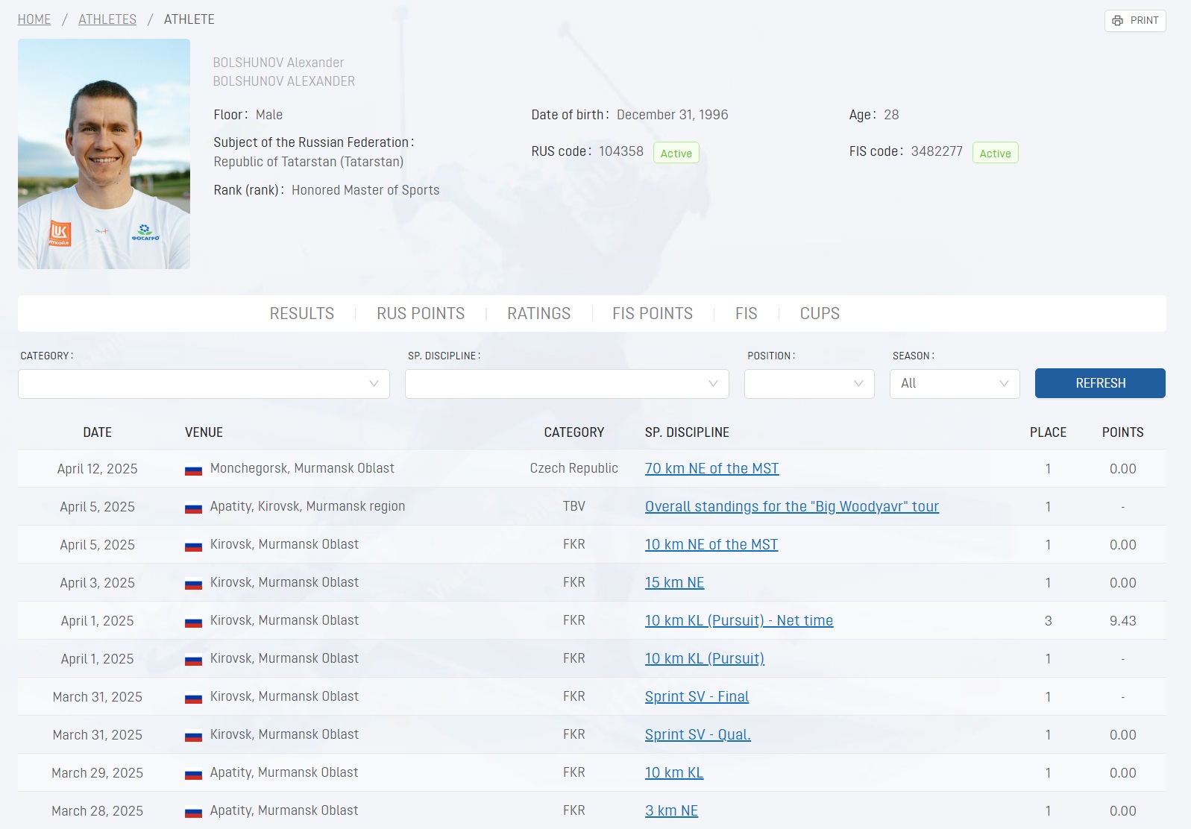Click the BOLSHUNOV Alexander name heading
Screen dimensions: 1191x829
coord(279,63)
